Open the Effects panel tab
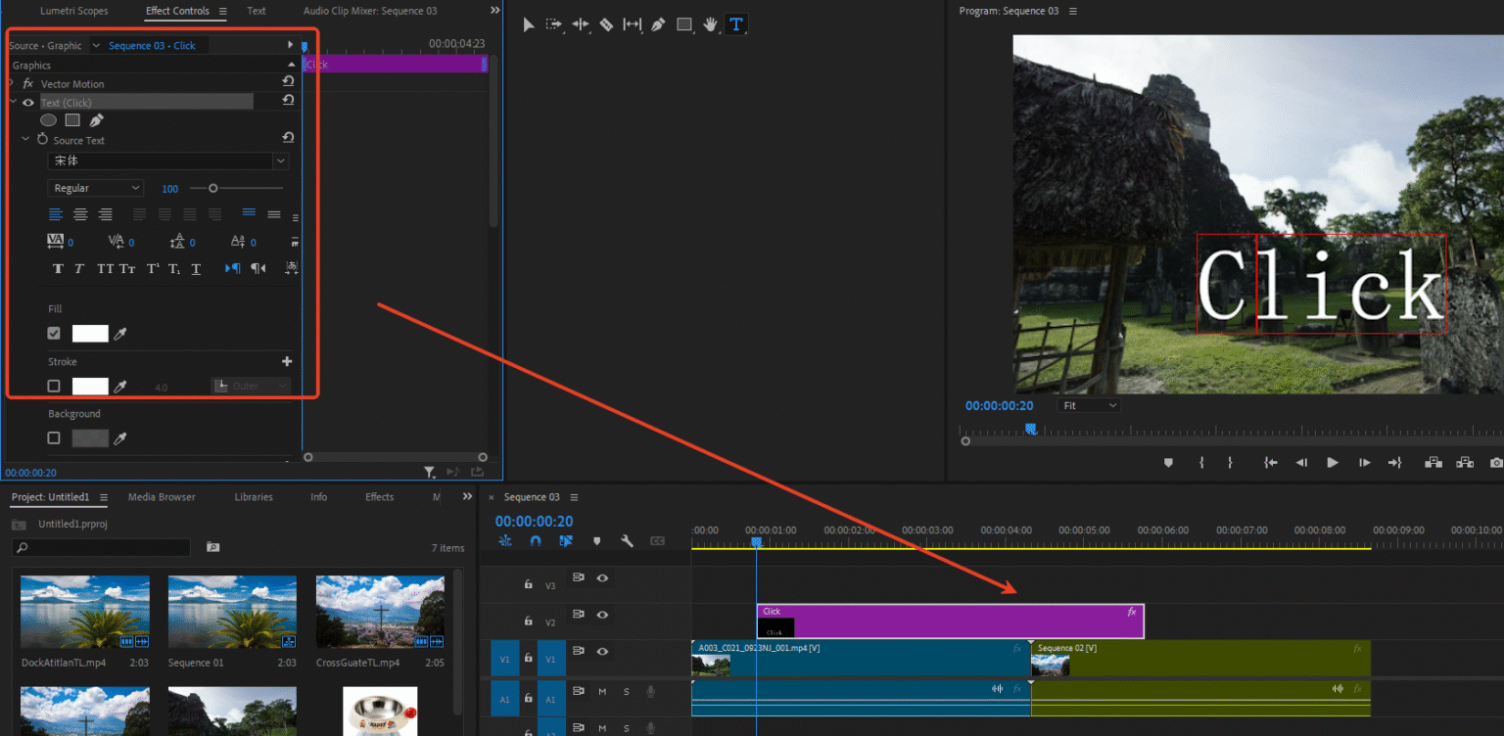Viewport: 1504px width, 736px height. coord(379,497)
